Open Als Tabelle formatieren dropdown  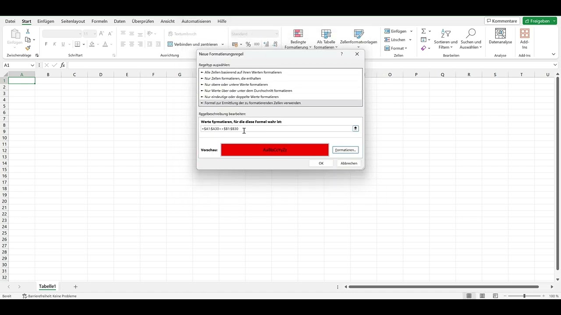[326, 39]
